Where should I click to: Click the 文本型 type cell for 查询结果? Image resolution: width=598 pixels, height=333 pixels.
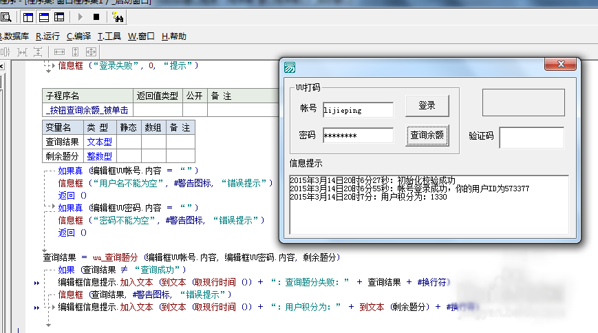point(99,142)
